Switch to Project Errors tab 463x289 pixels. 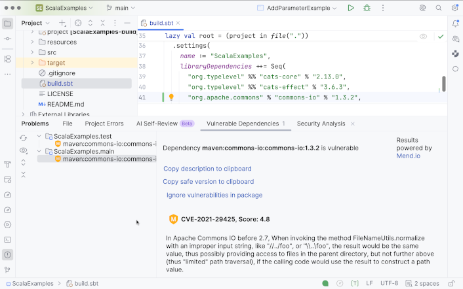click(104, 124)
